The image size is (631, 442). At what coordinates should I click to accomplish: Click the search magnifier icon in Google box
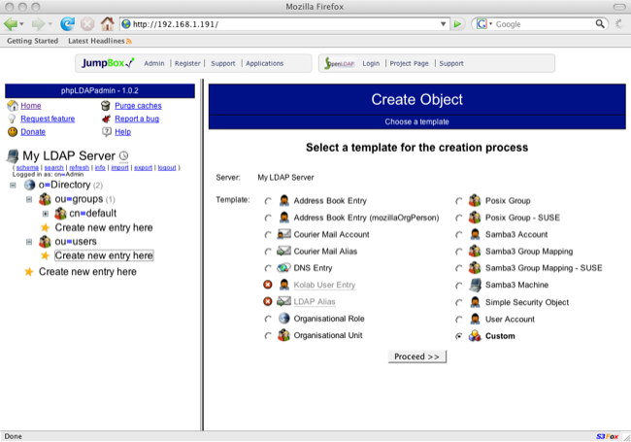(600, 24)
